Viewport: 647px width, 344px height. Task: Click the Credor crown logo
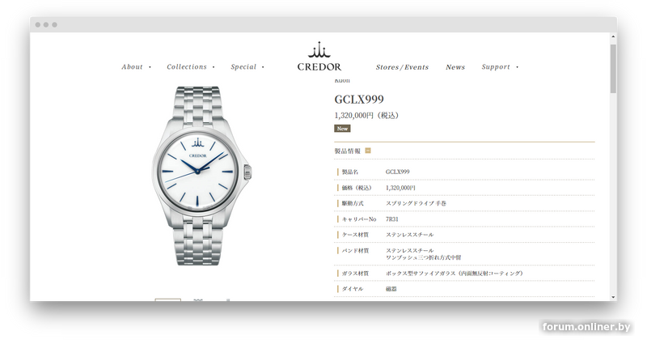tap(319, 49)
